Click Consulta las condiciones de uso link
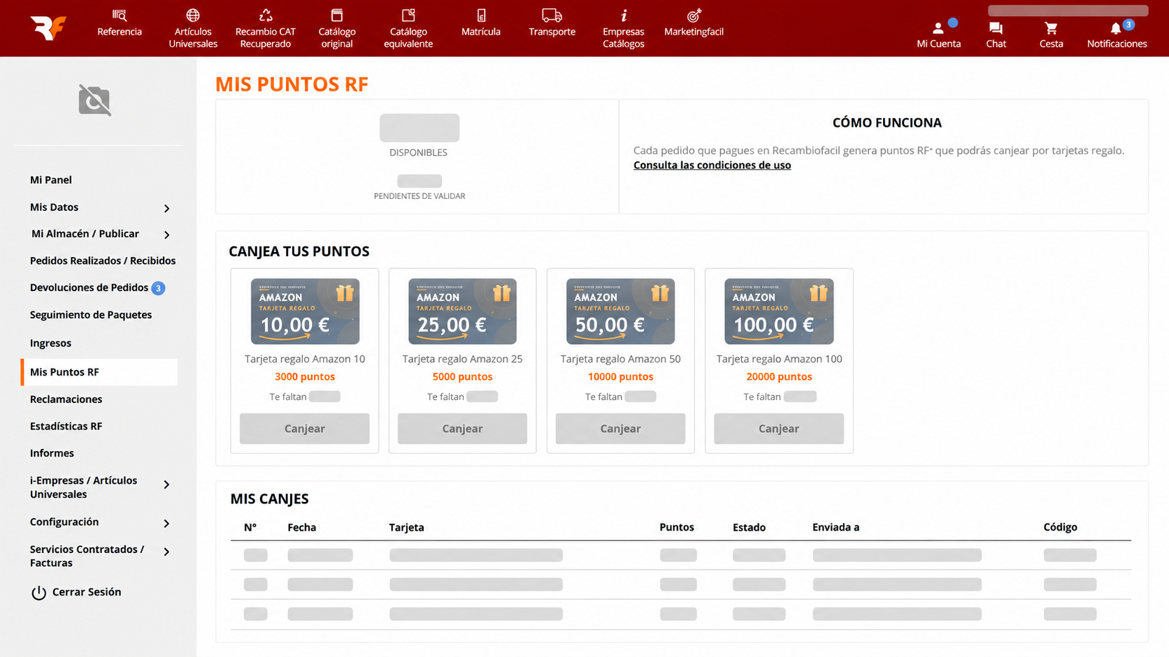Screen dimensions: 1169x657 (712, 165)
